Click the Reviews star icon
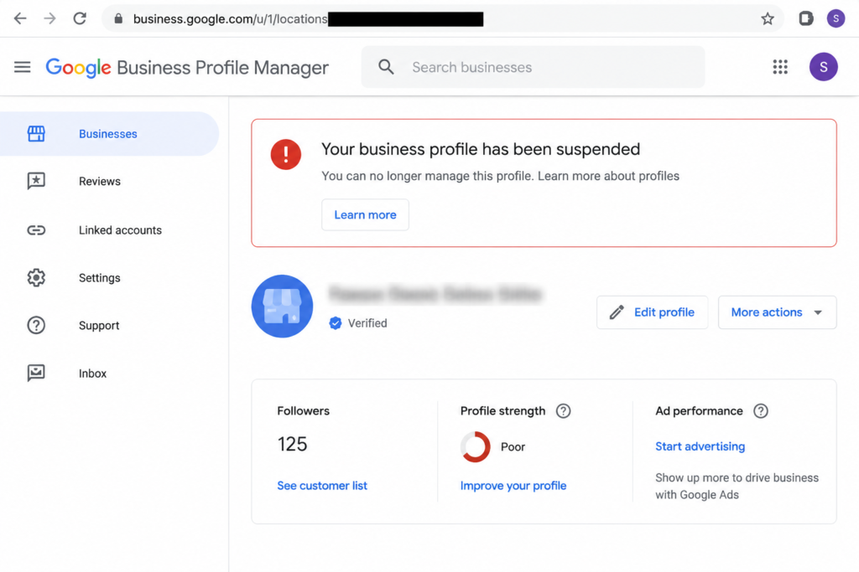This screenshot has width=859, height=572. click(x=36, y=181)
